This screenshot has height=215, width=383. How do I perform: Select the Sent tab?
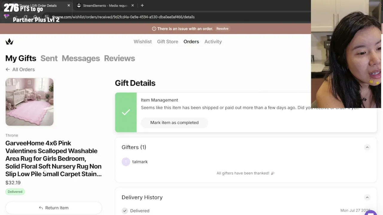(49, 58)
